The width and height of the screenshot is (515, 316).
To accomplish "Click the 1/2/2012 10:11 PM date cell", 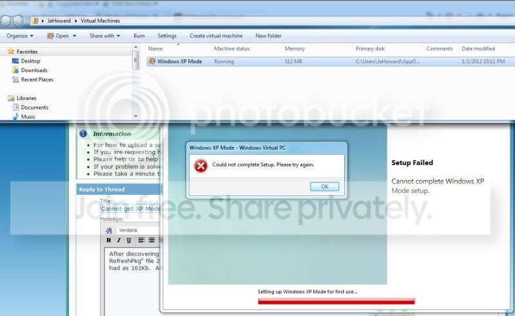I will click(483, 61).
